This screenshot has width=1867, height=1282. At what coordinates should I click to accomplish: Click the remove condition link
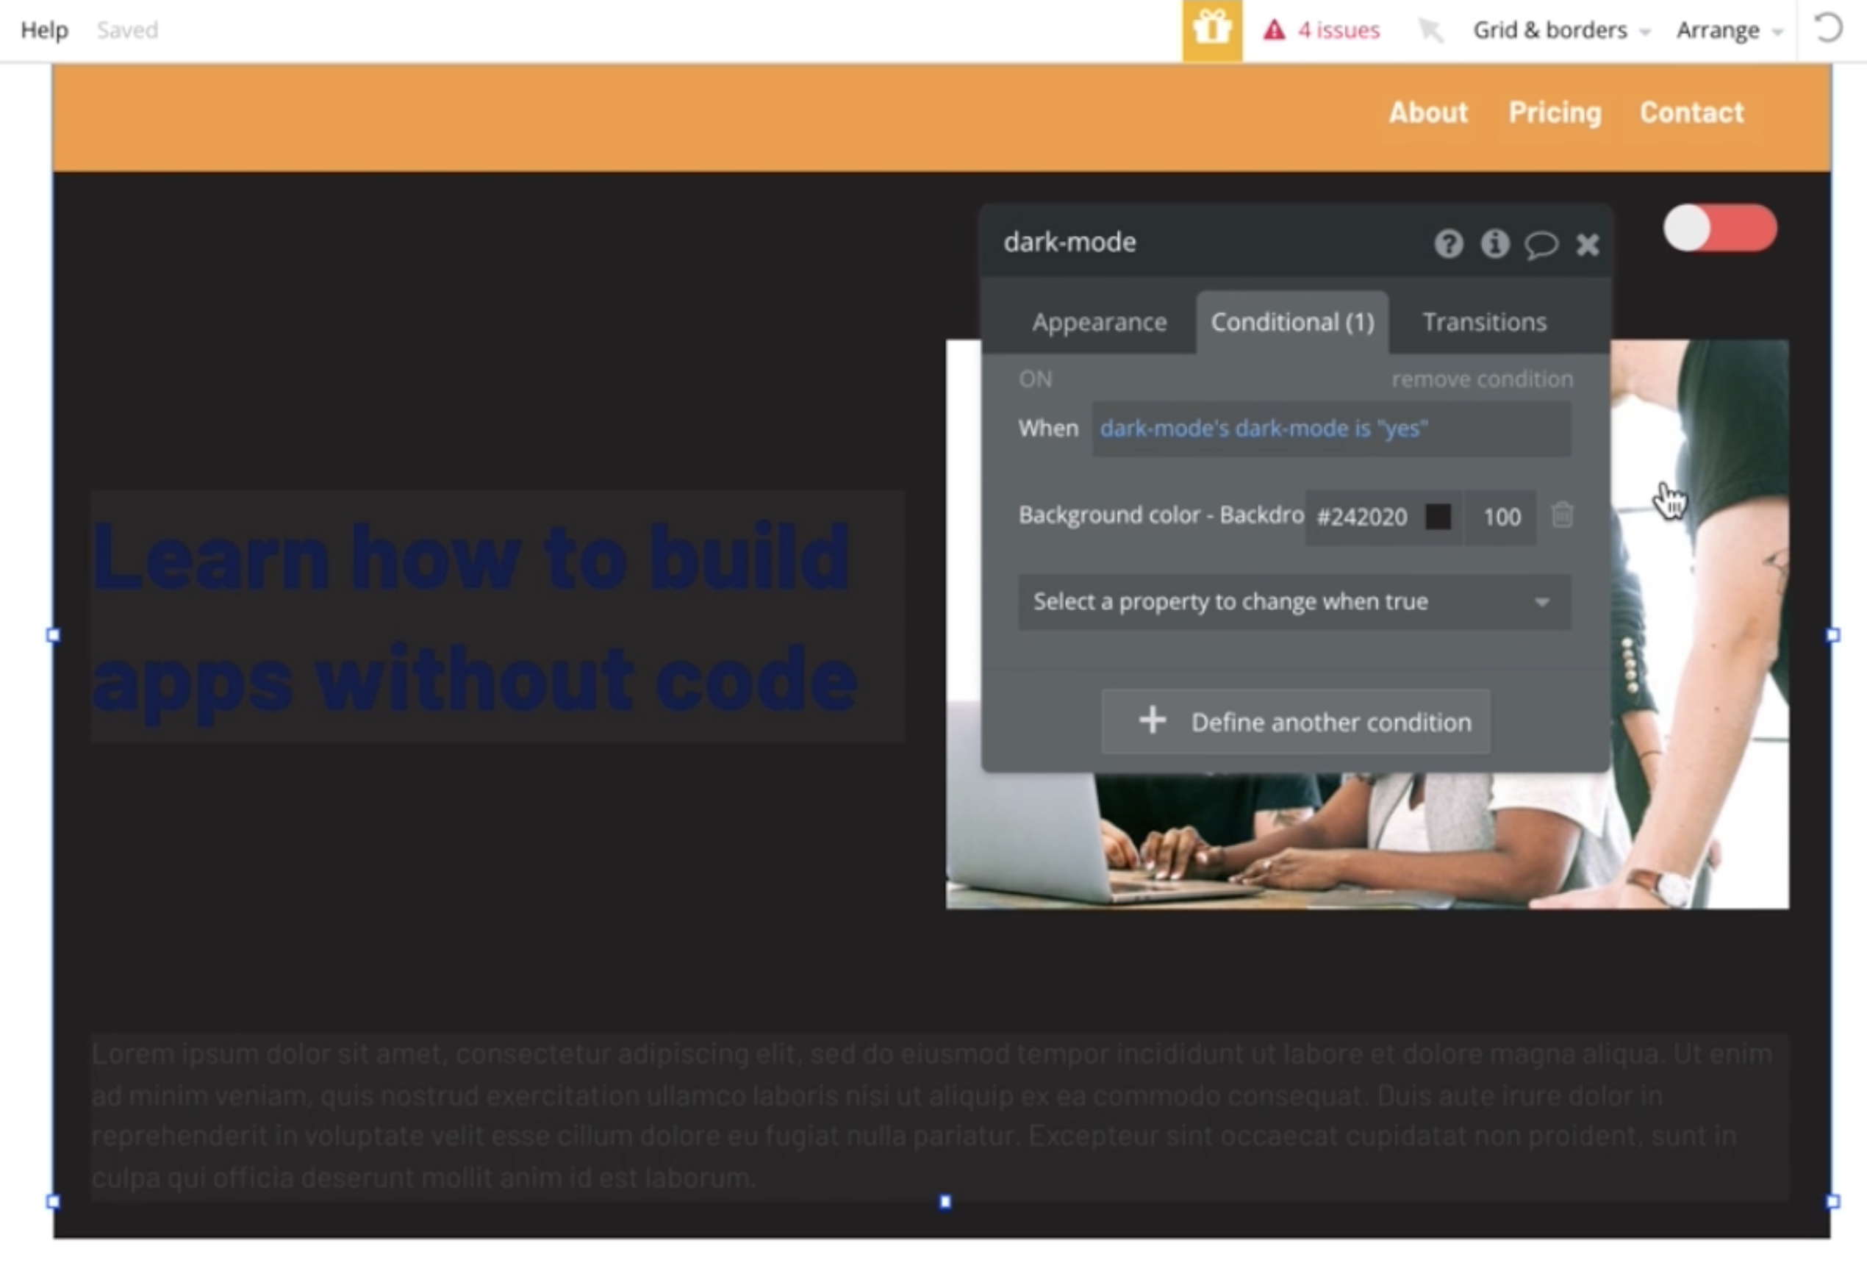(x=1481, y=379)
